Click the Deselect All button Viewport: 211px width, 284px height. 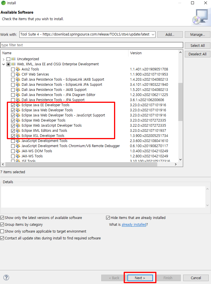[x=198, y=54]
